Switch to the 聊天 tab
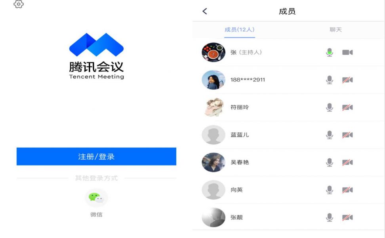 coord(335,30)
